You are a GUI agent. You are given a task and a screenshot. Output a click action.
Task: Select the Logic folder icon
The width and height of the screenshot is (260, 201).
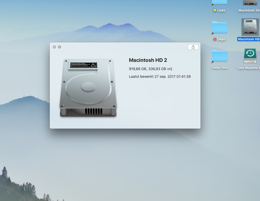pyautogui.click(x=219, y=27)
